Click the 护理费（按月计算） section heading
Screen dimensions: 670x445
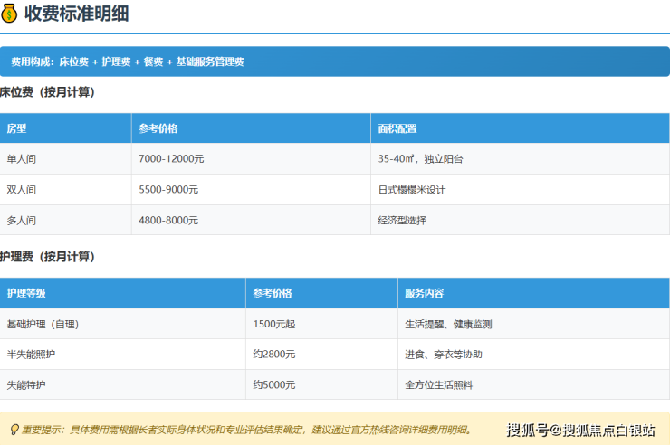pyautogui.click(x=48, y=257)
